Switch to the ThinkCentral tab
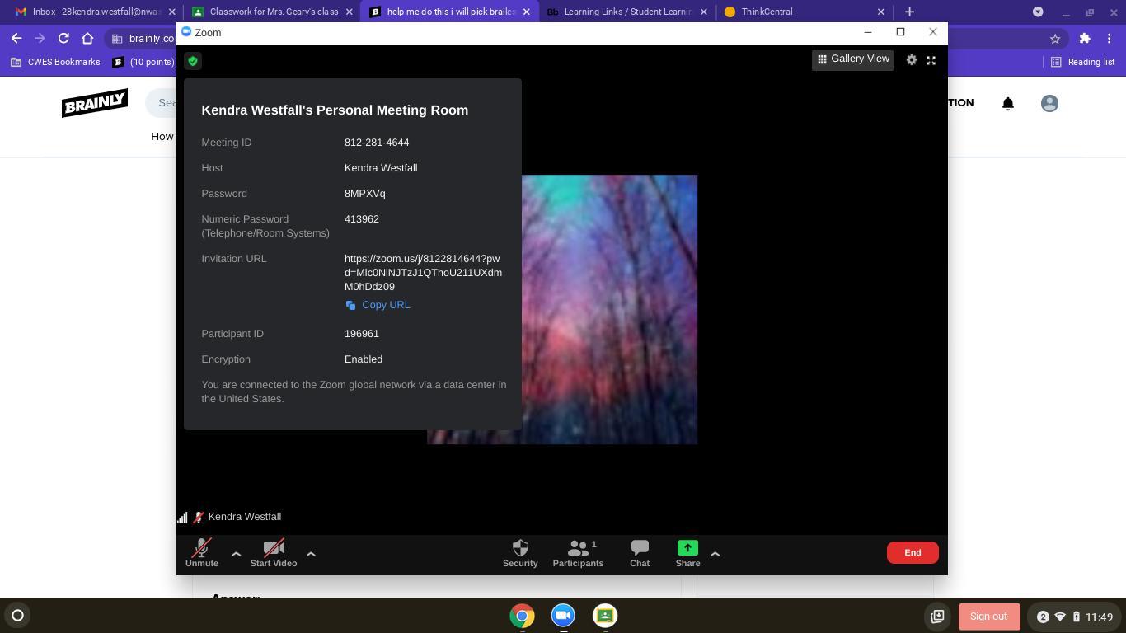This screenshot has width=1126, height=633. coord(803,12)
